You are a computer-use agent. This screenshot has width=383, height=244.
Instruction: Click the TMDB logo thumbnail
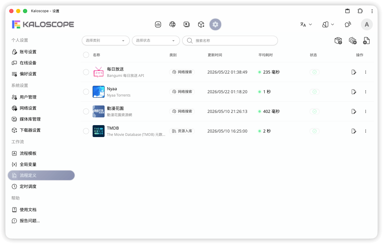[x=99, y=131]
